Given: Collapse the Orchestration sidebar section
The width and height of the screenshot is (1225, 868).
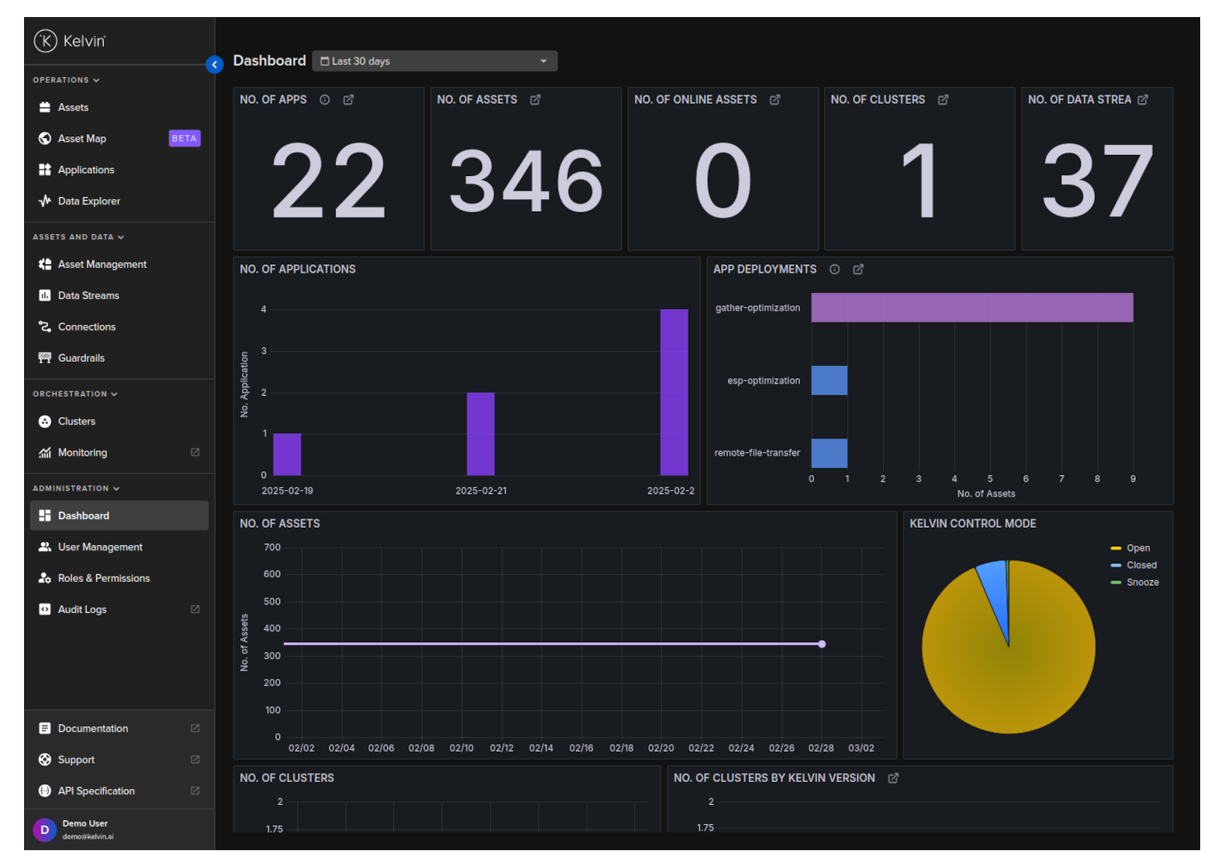Looking at the screenshot, I should pyautogui.click(x=74, y=394).
